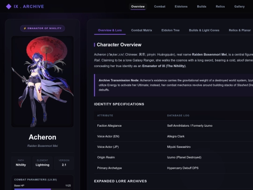Screen dimensions: 253x190
Task: Select the Element Lightning stat box
Action: coord(43,163)
